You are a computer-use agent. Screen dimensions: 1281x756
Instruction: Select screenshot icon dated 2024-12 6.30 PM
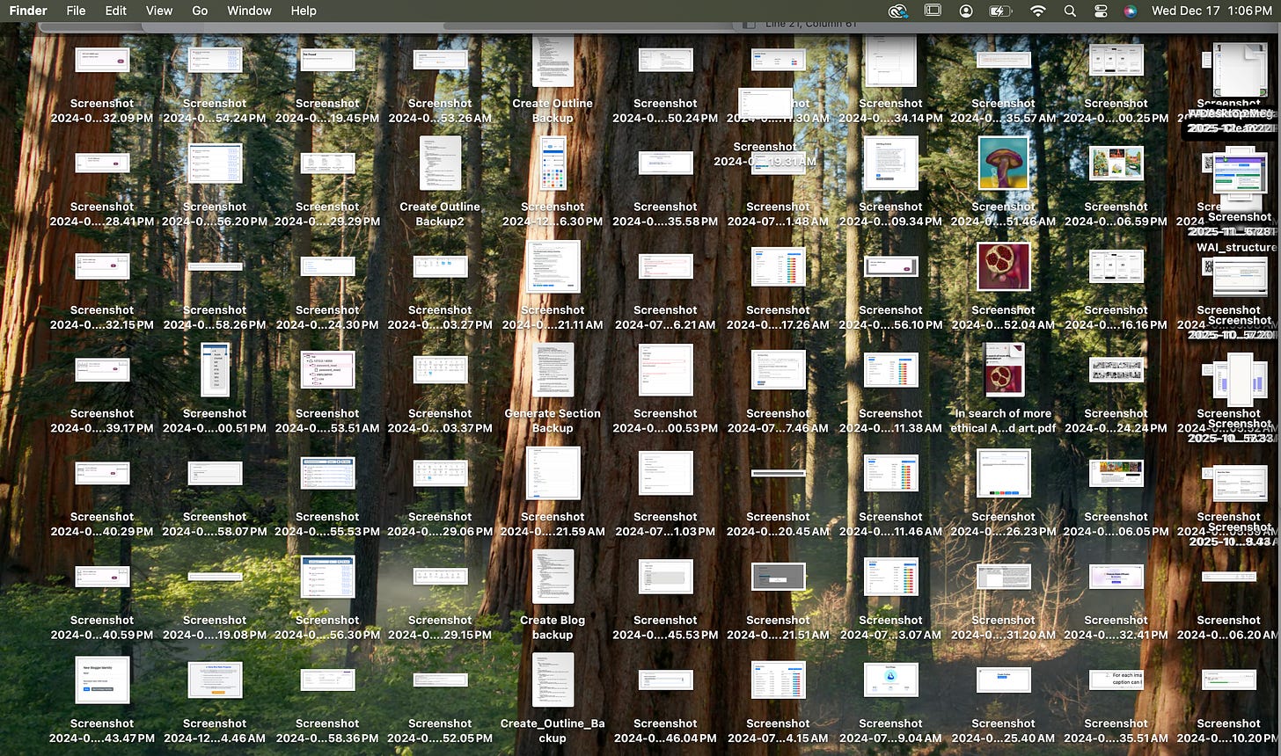point(553,164)
